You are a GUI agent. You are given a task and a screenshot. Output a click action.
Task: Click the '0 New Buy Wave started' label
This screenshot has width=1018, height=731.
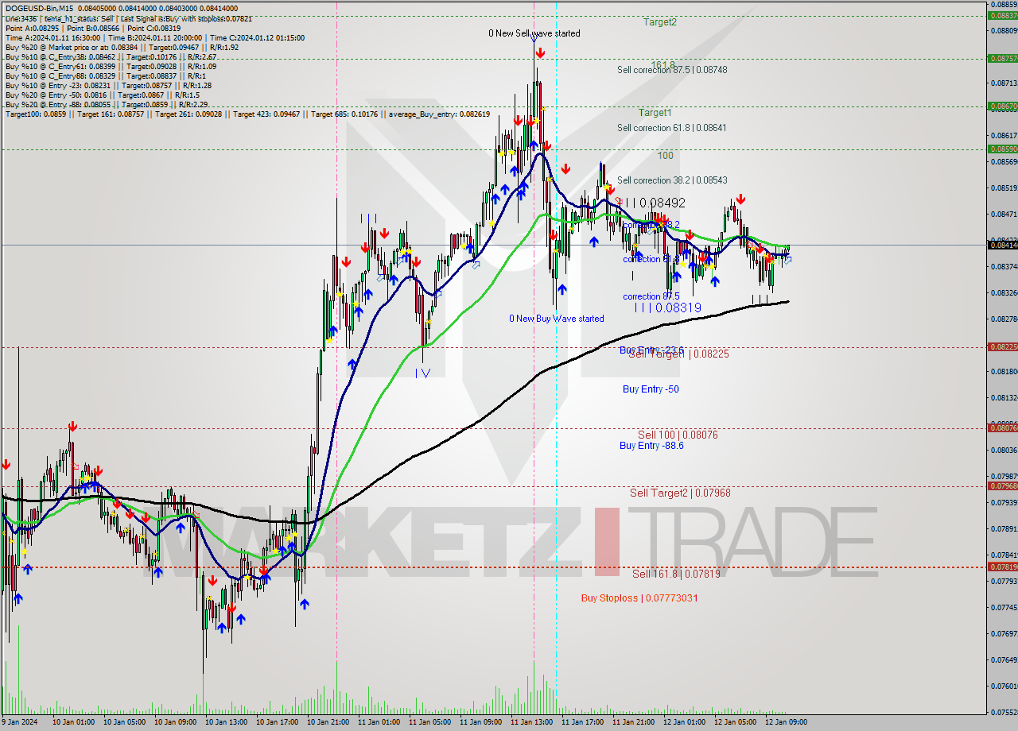[x=557, y=319]
